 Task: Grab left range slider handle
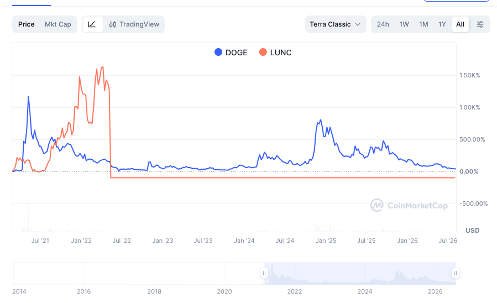[x=264, y=273]
